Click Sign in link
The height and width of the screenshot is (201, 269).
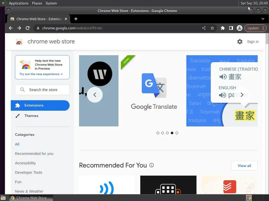(x=253, y=42)
